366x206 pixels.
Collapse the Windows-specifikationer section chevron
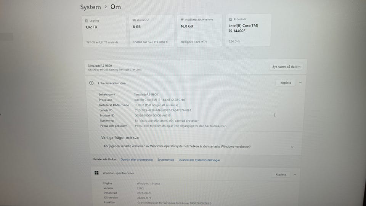pos(295,175)
